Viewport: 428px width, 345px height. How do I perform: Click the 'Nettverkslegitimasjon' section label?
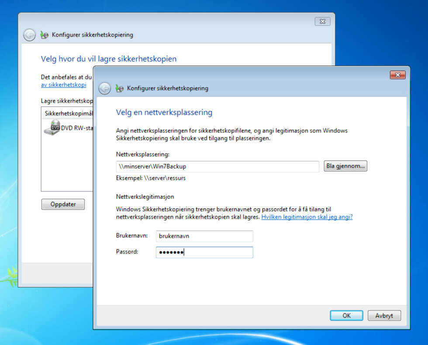click(x=145, y=197)
